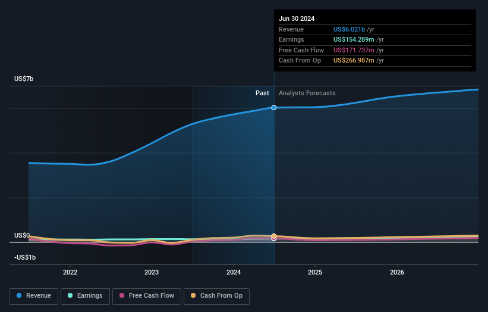Image resolution: width=488 pixels, height=312 pixels.
Task: Click the Jun 30 2024 tooltip date
Action: click(x=297, y=18)
